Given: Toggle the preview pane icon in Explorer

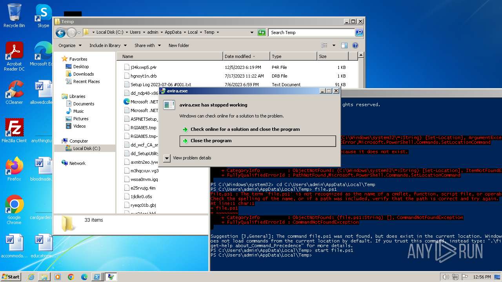Looking at the screenshot, I should 344,45.
